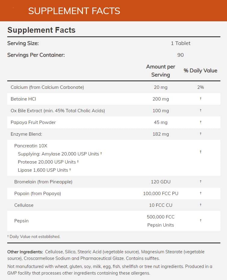The width and height of the screenshot is (227, 280).
Task: Click the Daily Value not established footnote
Action: (34, 236)
